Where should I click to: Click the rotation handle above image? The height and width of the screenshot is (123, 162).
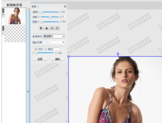click(118, 54)
